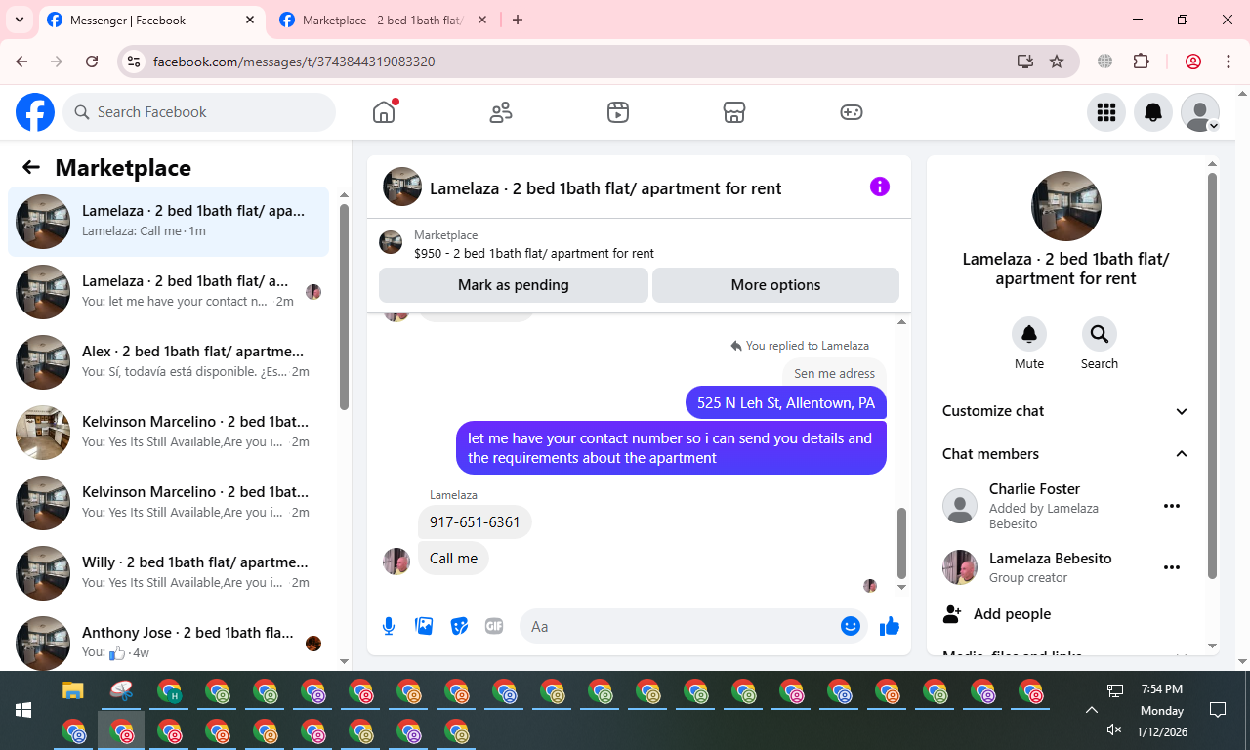Click muted volume icon in tray
The width and height of the screenshot is (1250, 750).
pyautogui.click(x=1115, y=729)
